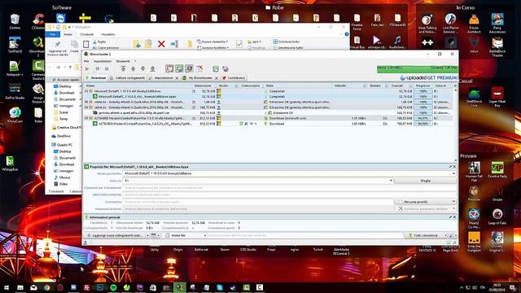Move selected download down one position
521x293 pixels.
point(142,68)
